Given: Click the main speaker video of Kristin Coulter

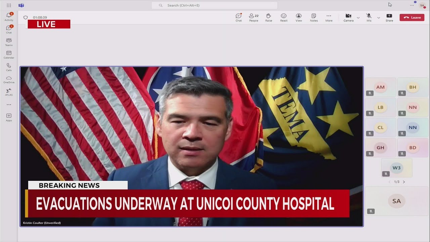Looking at the screenshot, I should pyautogui.click(x=191, y=147).
